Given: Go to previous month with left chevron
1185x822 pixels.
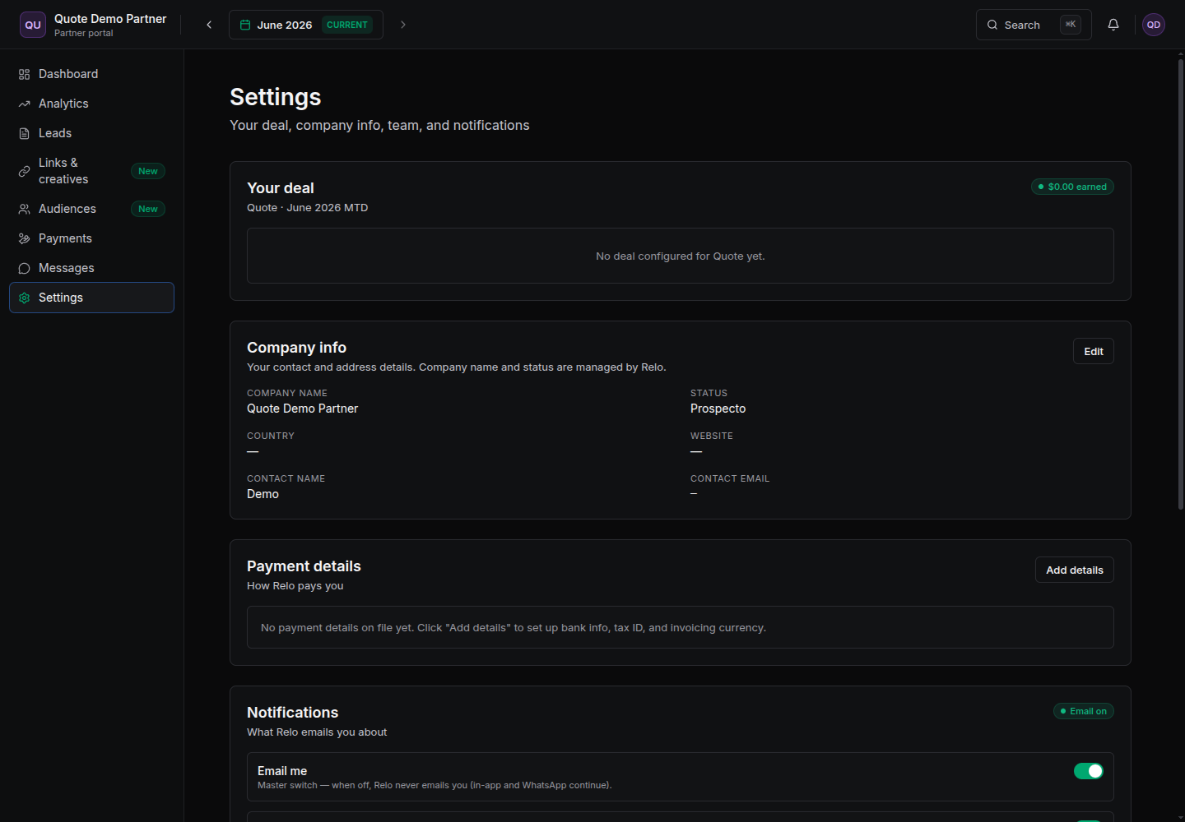Looking at the screenshot, I should [x=209, y=25].
